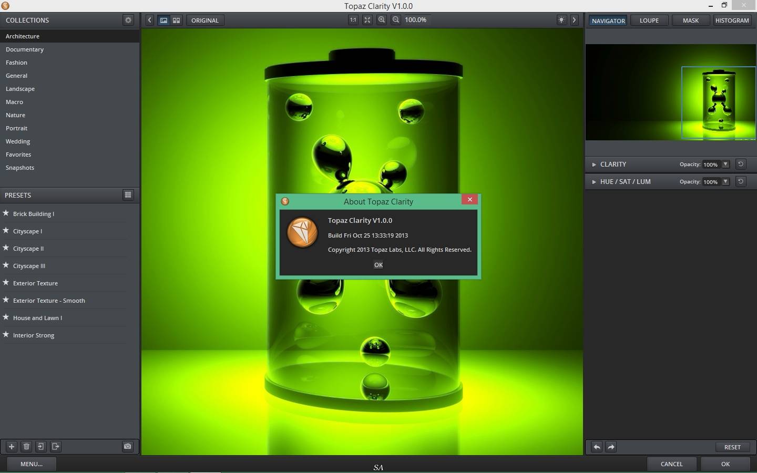This screenshot has height=473, width=757.
Task: Switch to the Loupe tab
Action: pos(649,20)
